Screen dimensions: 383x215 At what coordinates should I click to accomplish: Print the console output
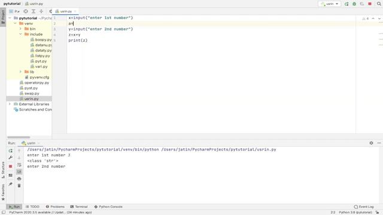click(19, 179)
